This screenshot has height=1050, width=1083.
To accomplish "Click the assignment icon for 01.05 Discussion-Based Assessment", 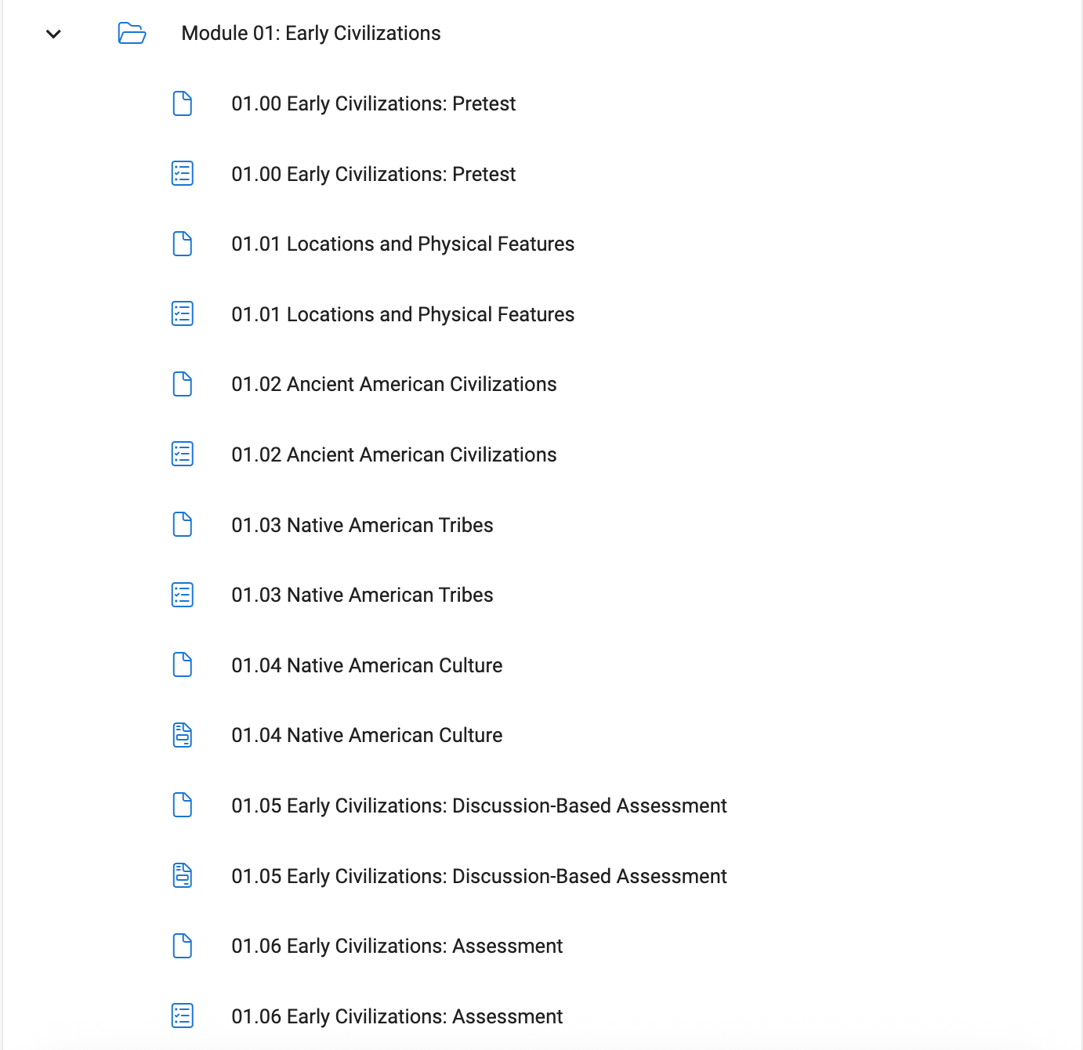I will [183, 875].
